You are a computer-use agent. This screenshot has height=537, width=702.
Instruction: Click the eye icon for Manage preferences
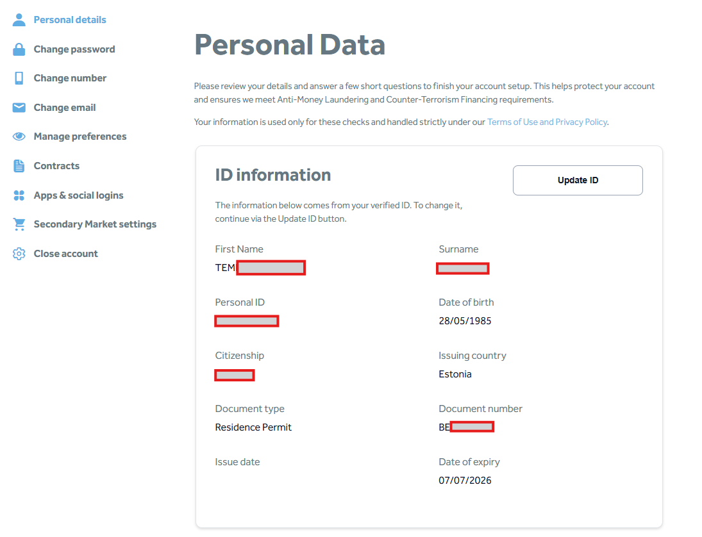(19, 136)
